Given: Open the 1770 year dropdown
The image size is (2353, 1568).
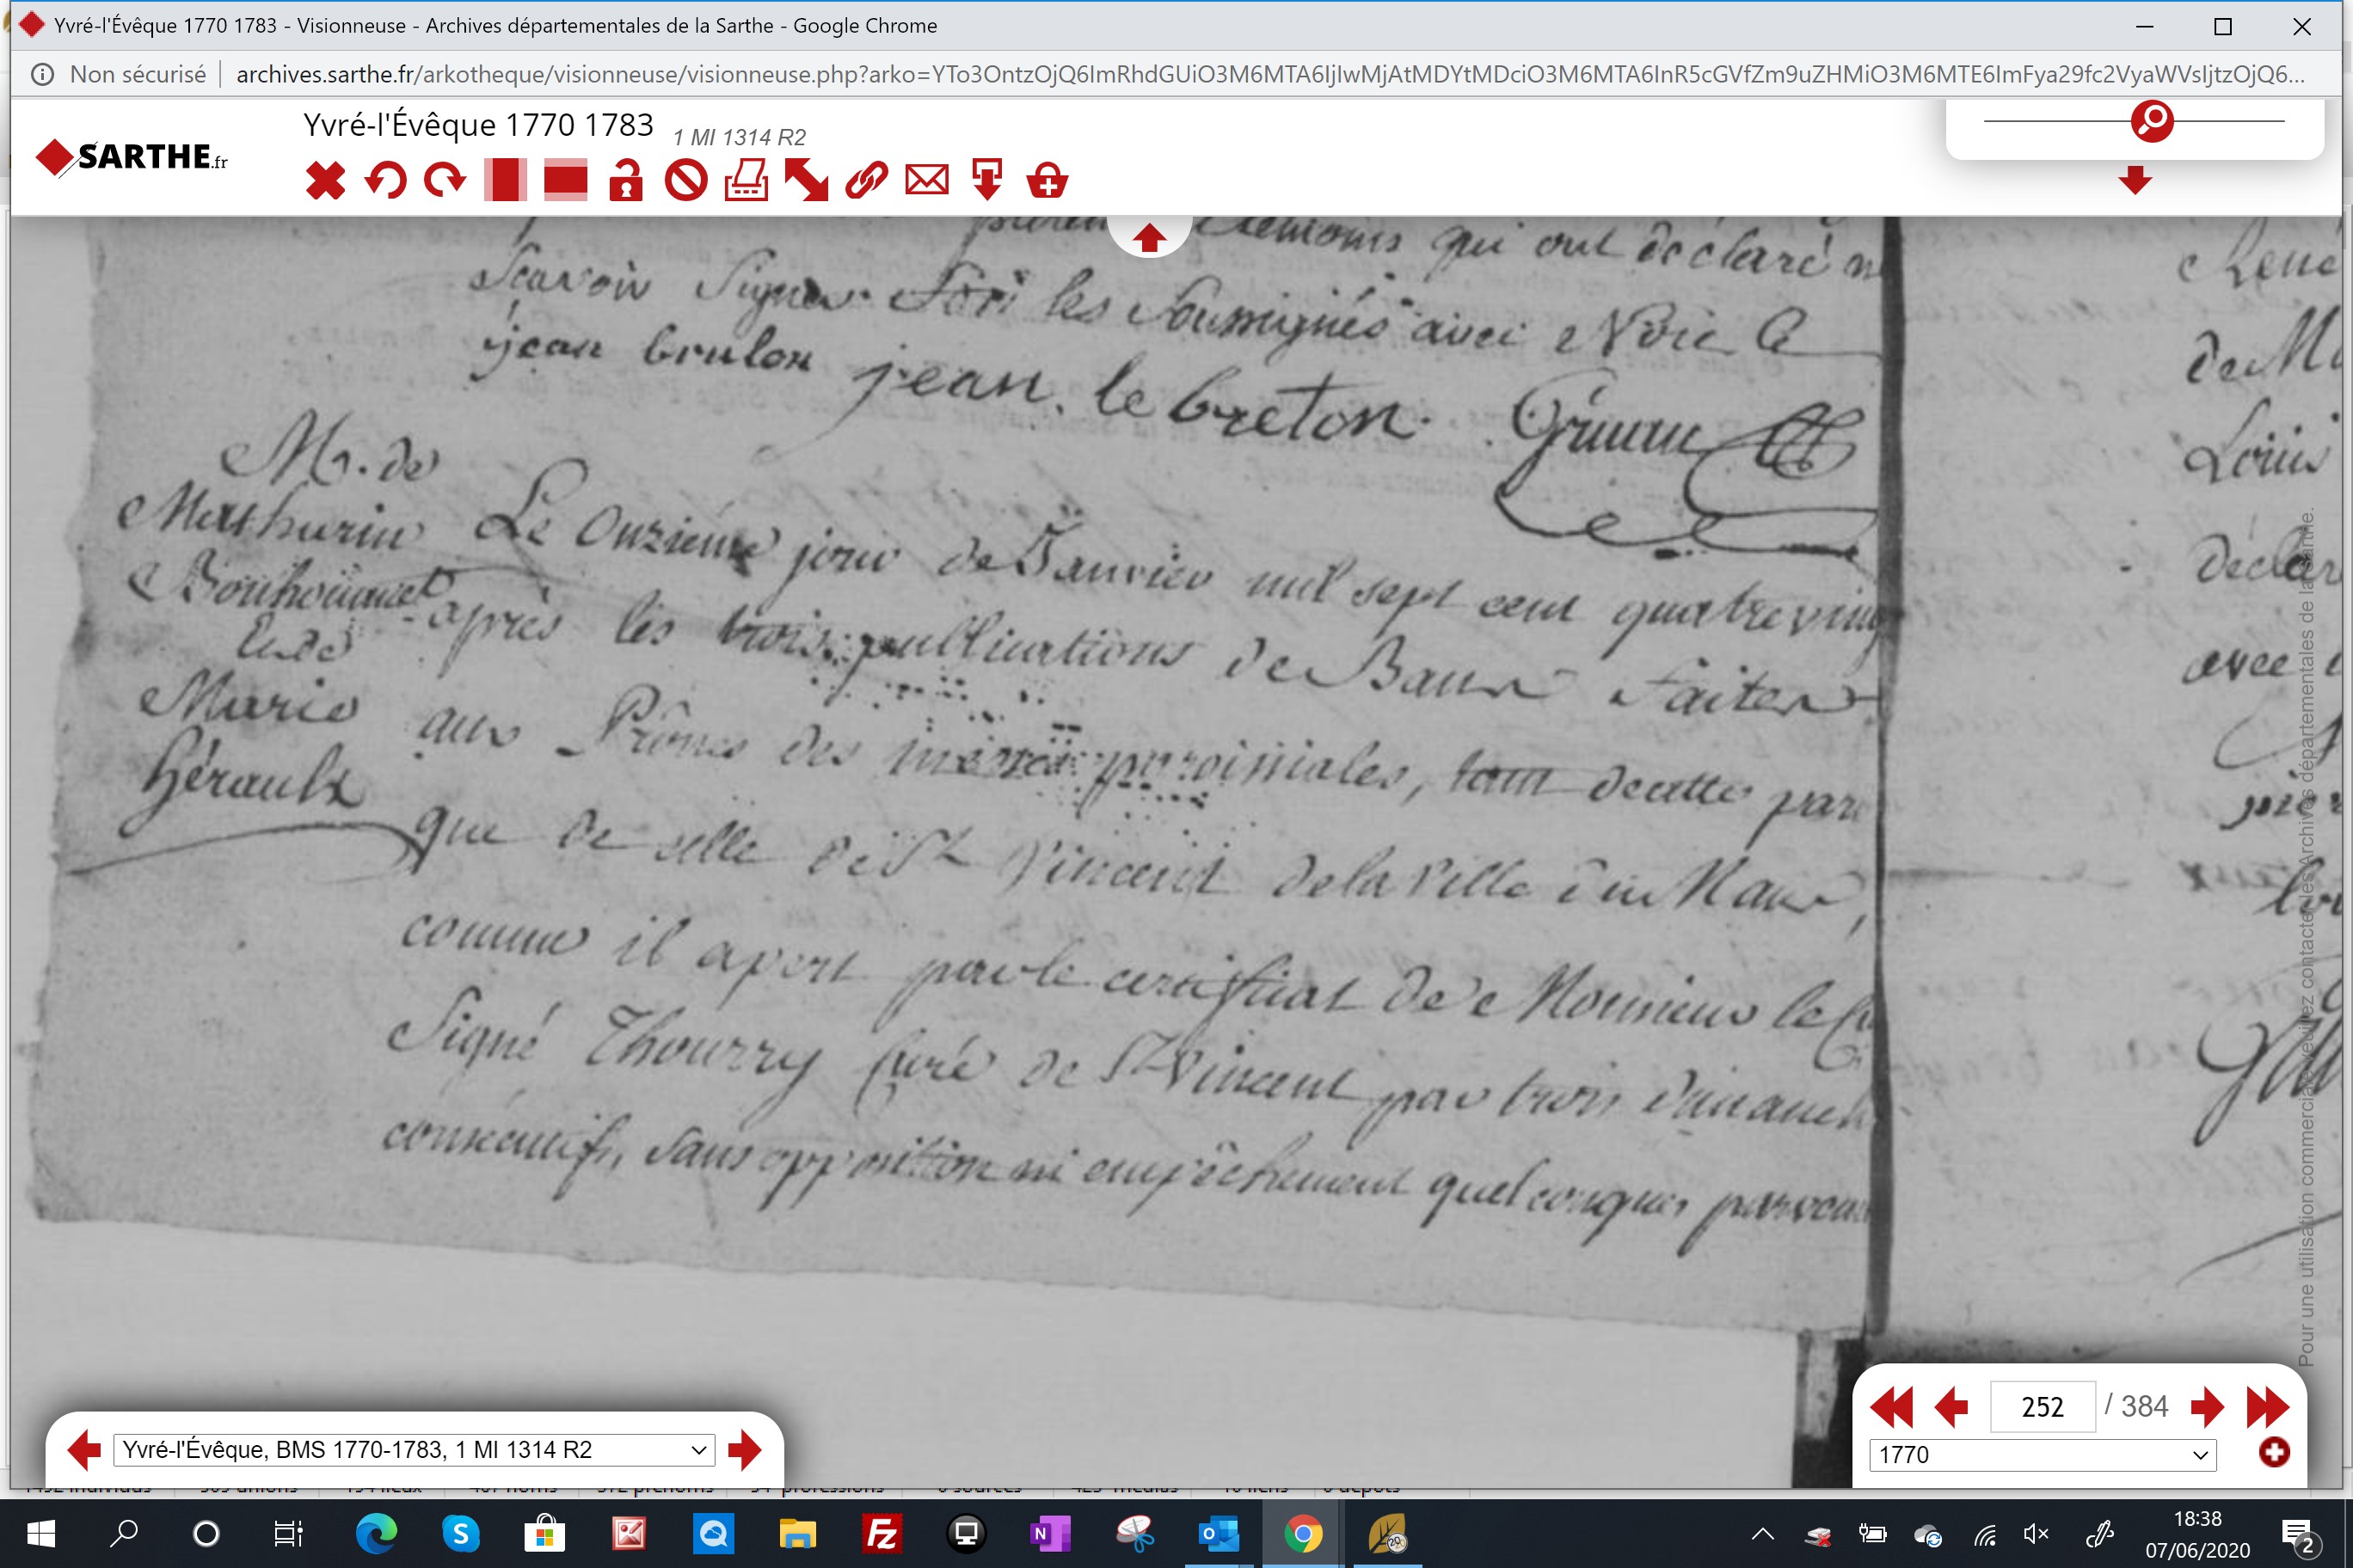Looking at the screenshot, I should (2043, 1455).
